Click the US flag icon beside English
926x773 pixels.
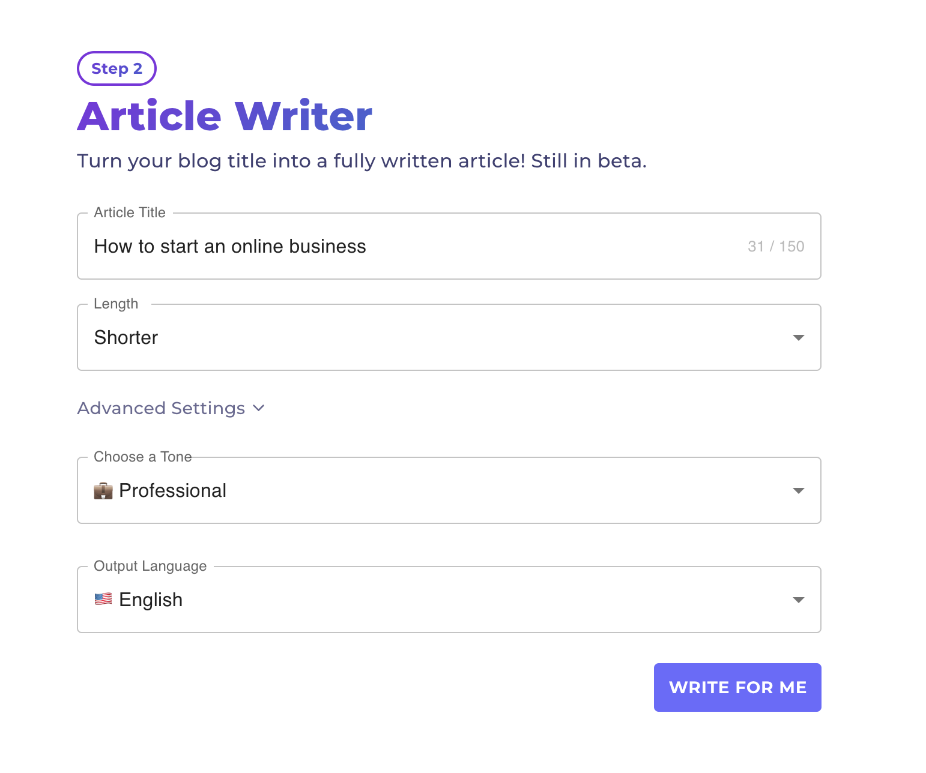[x=103, y=599]
